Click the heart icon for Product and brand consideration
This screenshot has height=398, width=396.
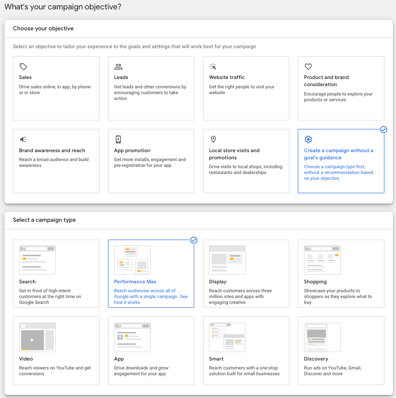click(308, 66)
